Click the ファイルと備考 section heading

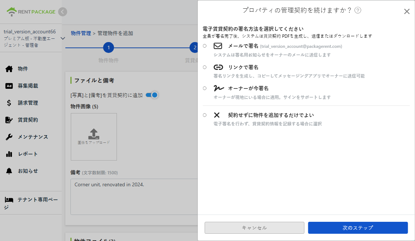click(94, 80)
